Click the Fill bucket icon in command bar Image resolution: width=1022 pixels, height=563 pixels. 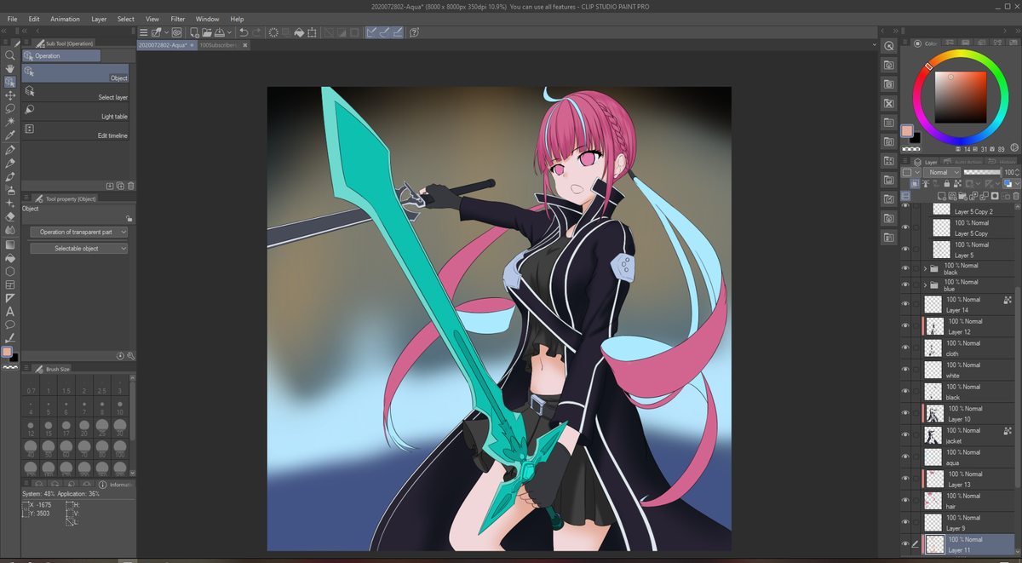299,32
